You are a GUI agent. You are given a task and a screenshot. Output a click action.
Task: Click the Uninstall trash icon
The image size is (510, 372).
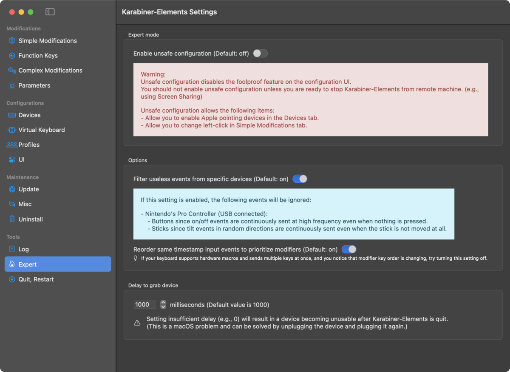pyautogui.click(x=12, y=219)
